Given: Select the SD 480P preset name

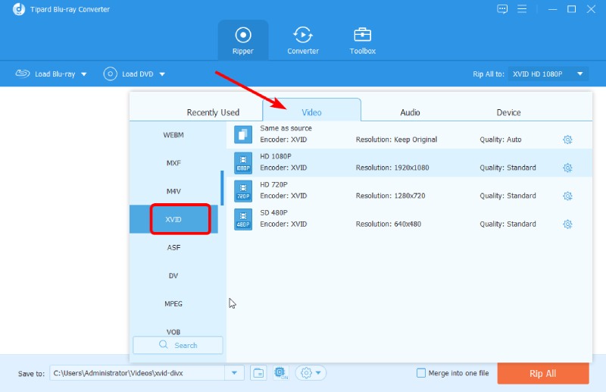Looking at the screenshot, I should [273, 213].
